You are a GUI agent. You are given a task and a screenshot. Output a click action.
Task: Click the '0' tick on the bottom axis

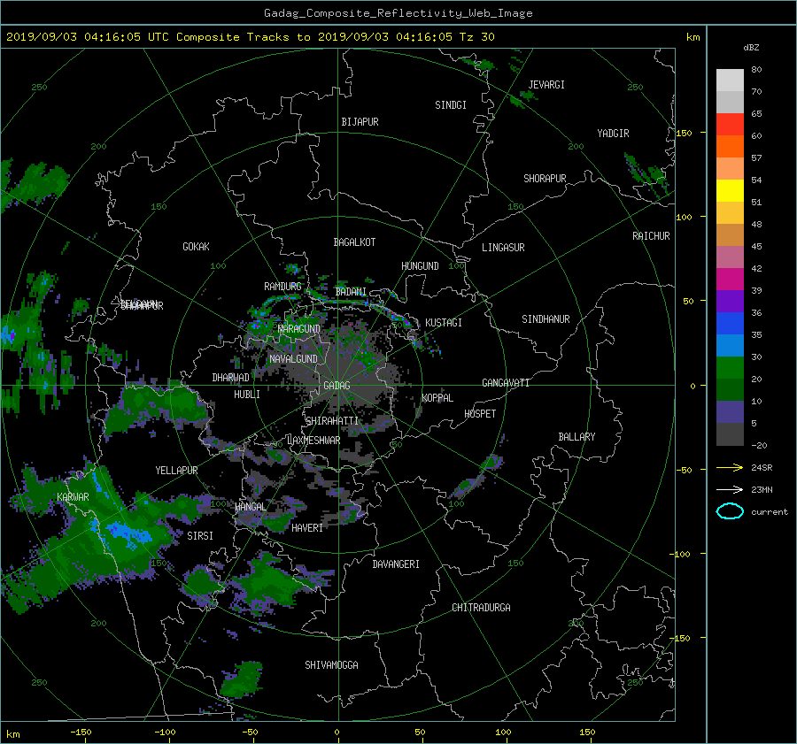(337, 732)
